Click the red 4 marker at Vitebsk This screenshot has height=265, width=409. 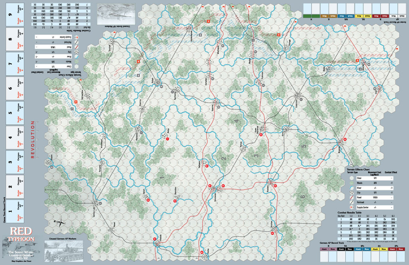[x=155, y=239]
